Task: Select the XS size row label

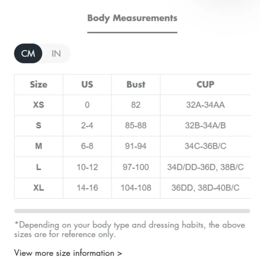Action: 38,105
